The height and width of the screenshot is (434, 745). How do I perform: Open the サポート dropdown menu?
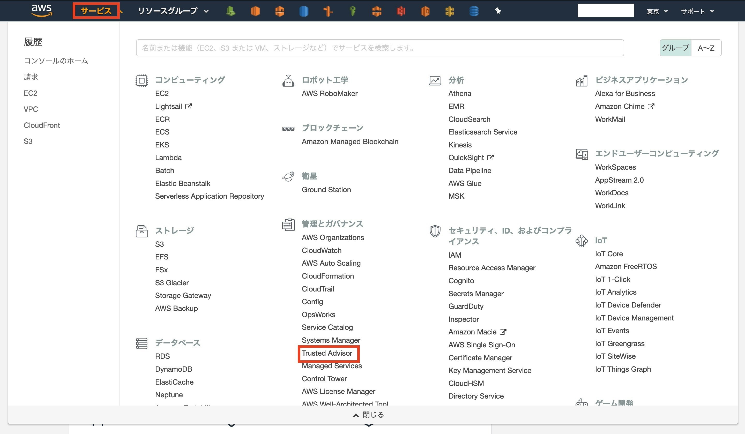click(x=697, y=12)
